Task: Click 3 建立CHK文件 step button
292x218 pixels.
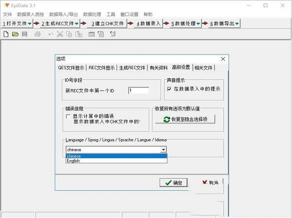Action: pyautogui.click(x=108, y=24)
